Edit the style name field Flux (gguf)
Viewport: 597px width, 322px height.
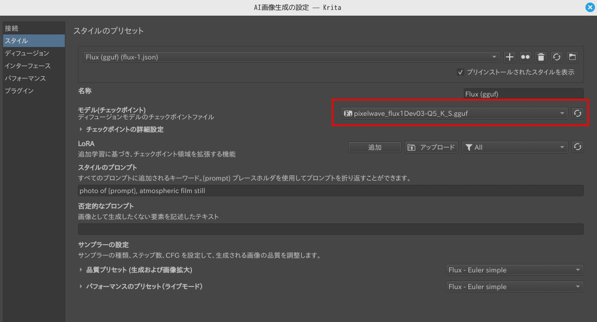click(523, 94)
